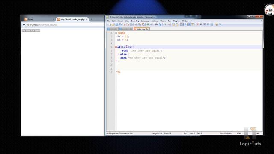Click the Close document toolbar icon
This screenshot has width=274, height=154.
pos(125,24)
